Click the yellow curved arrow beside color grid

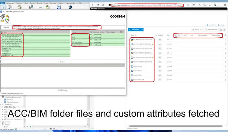tap(2, 21)
